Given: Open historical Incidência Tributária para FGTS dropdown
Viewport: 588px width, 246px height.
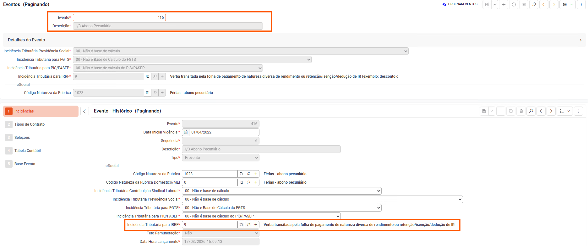Looking at the screenshot, I should [281, 208].
